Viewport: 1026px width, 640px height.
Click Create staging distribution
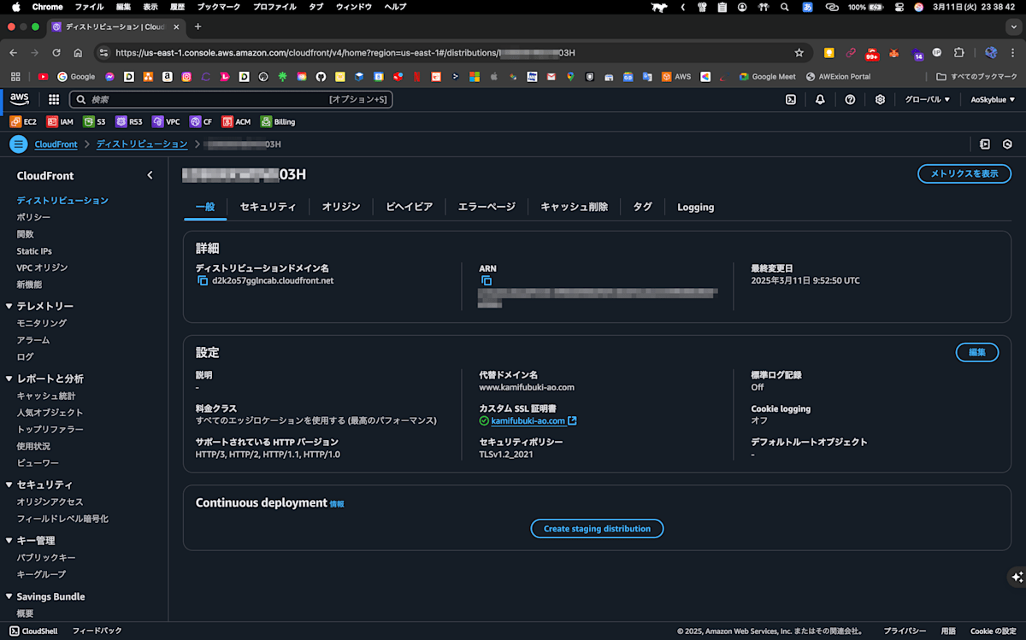597,529
